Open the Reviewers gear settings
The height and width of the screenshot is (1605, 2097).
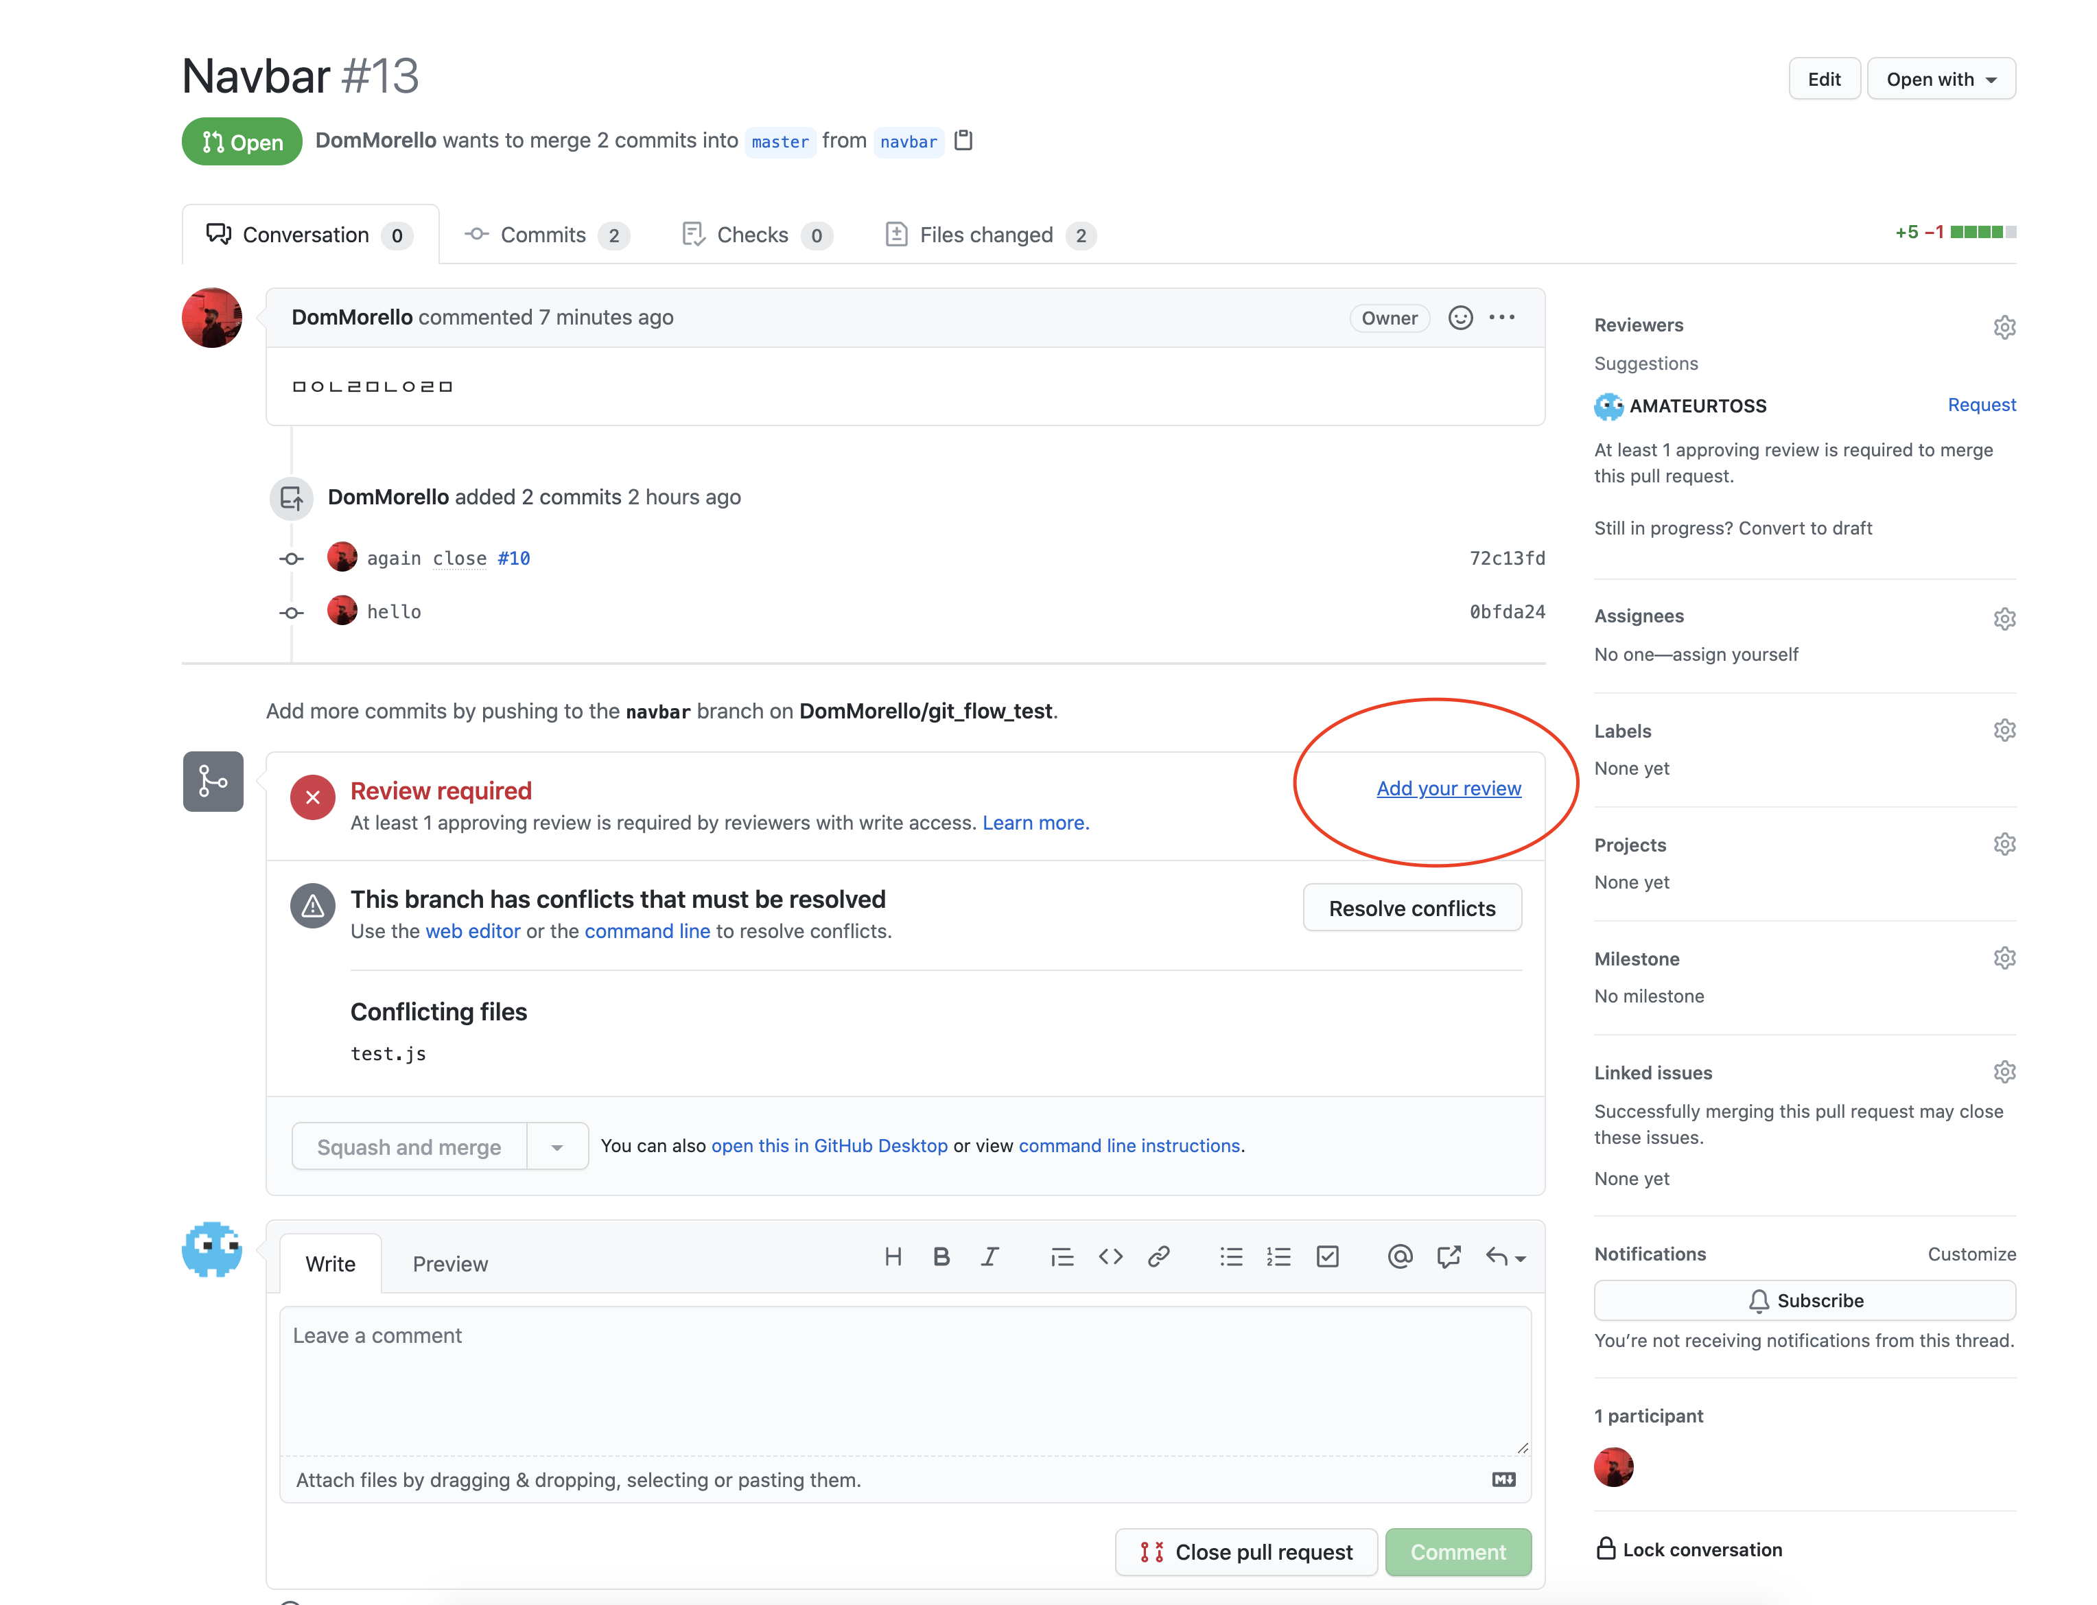(2004, 328)
